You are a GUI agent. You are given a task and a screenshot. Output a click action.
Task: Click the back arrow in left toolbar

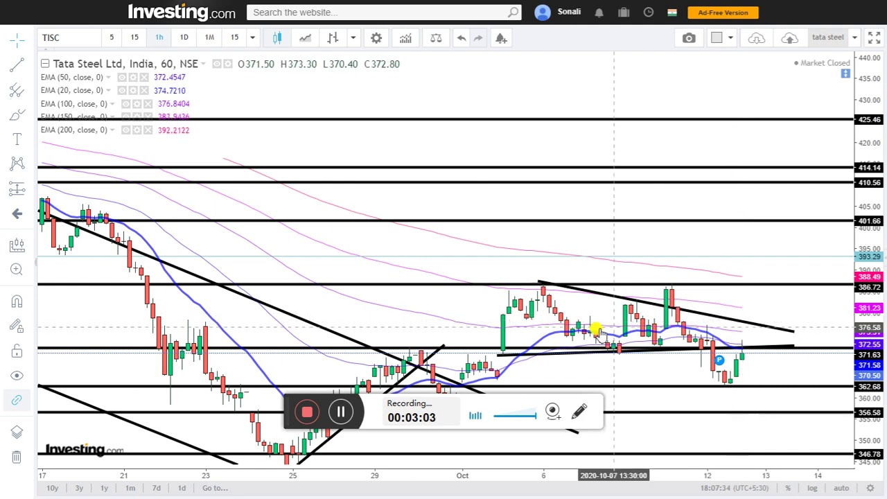17,213
